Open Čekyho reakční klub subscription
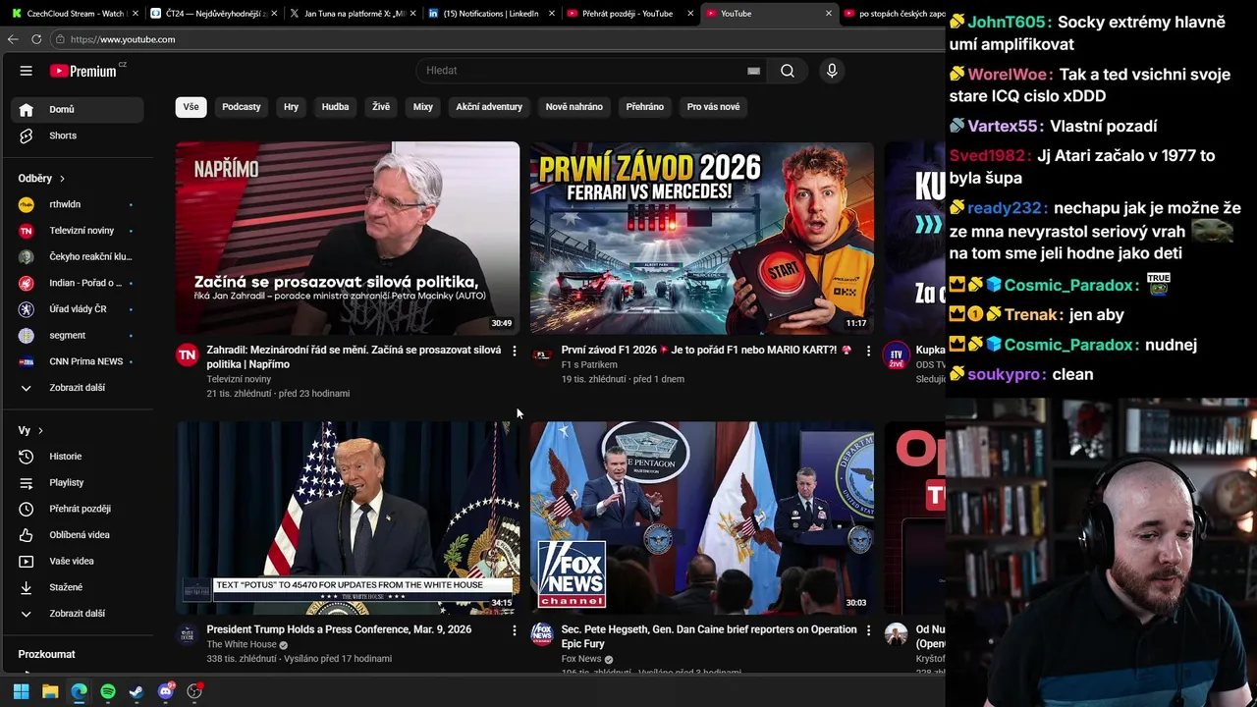The image size is (1257, 707). coord(78,256)
